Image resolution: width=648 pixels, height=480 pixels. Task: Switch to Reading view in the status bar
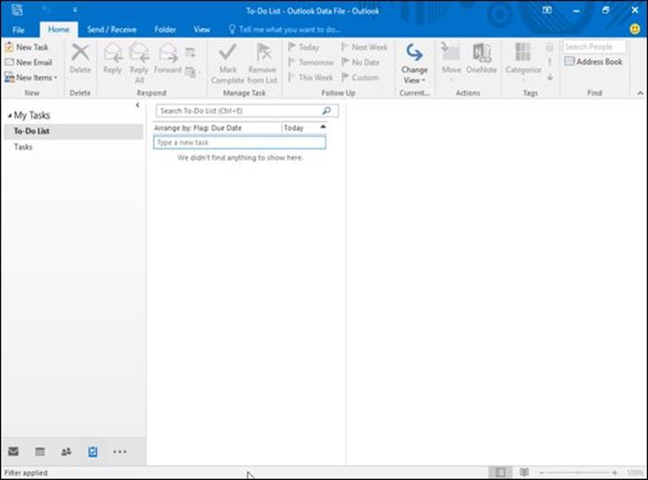[x=524, y=472]
